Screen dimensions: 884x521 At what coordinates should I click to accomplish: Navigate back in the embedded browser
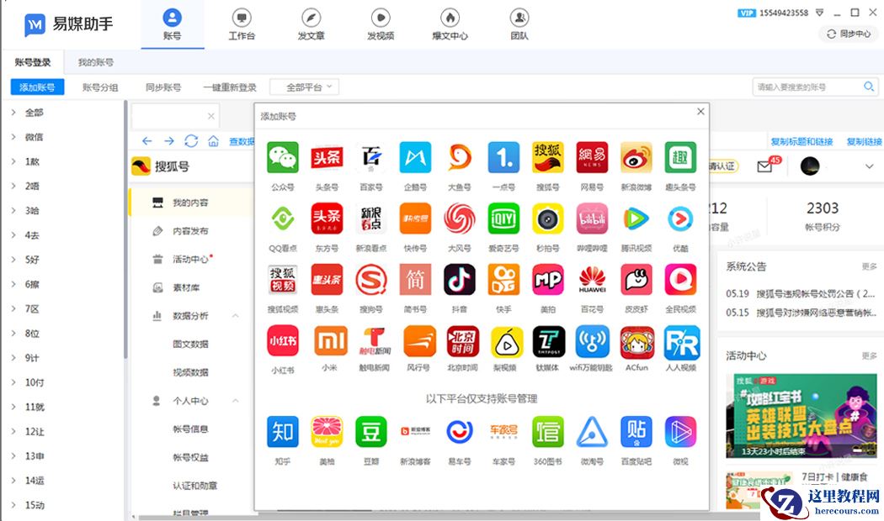pos(147,141)
